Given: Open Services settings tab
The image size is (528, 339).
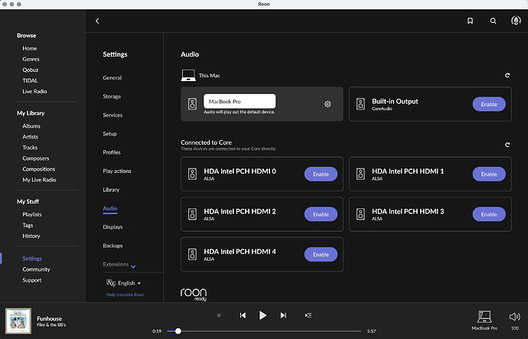Looking at the screenshot, I should tap(112, 115).
